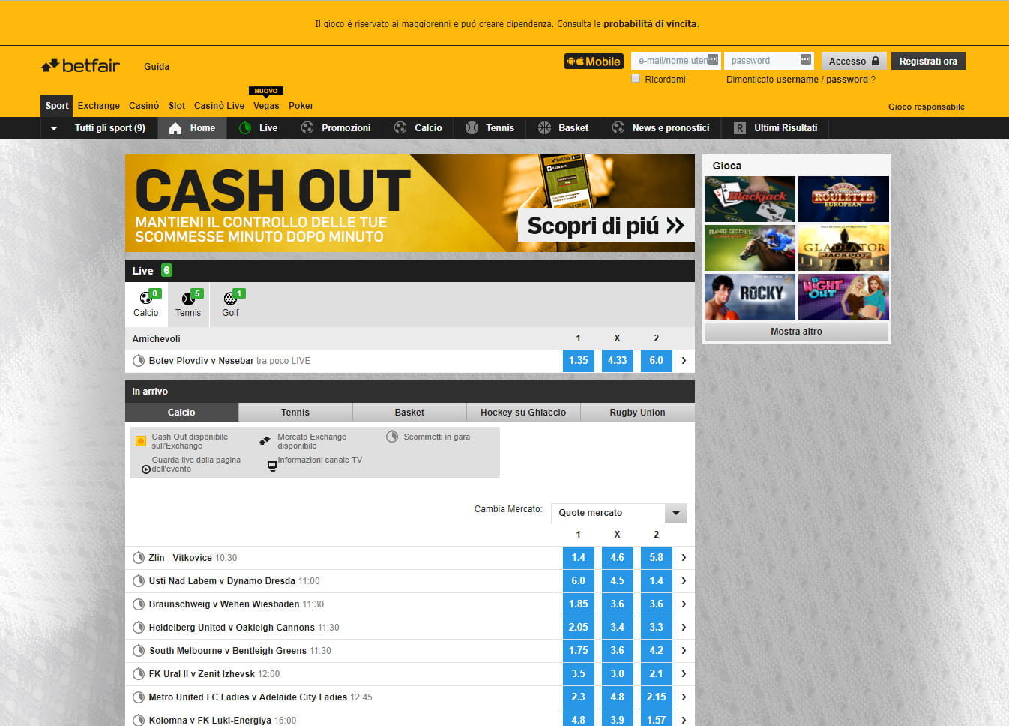Expand South Melbourne v Bentleigh Greens arrow
Image resolution: width=1009 pixels, height=726 pixels.
click(684, 651)
